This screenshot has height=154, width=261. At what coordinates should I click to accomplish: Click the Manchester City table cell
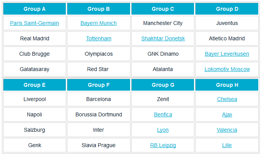coord(163,23)
